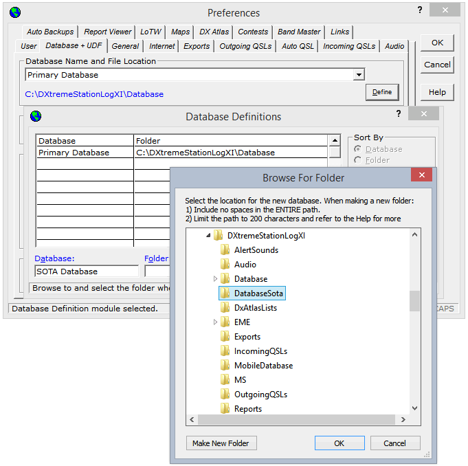Click the SOTA Database name input field

coord(87,271)
